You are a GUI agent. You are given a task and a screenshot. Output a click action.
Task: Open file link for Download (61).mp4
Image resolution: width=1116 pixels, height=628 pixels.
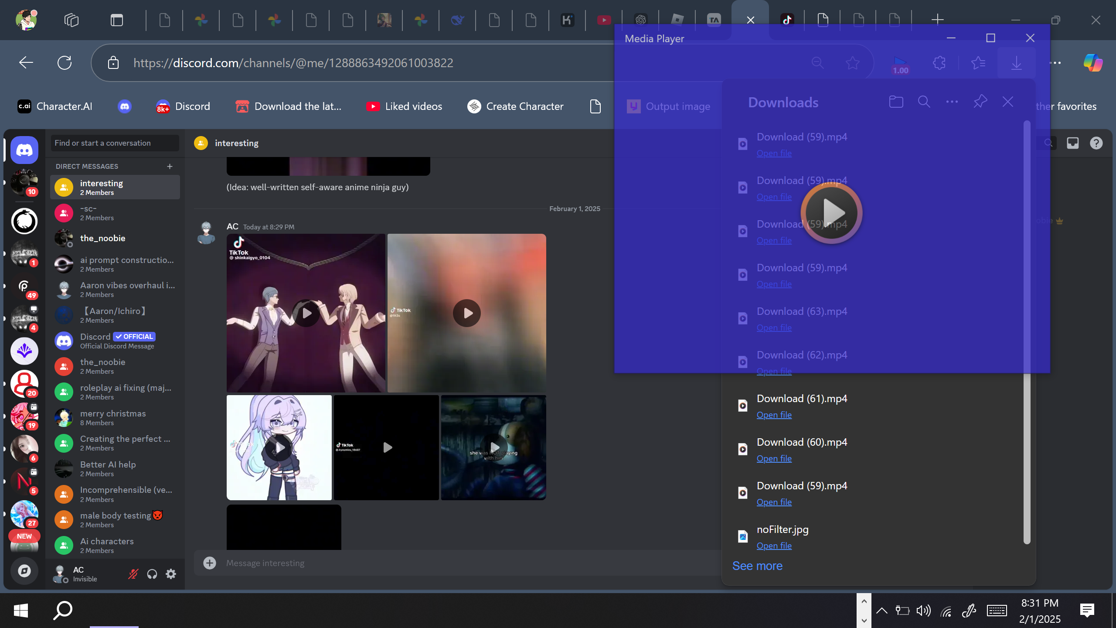774,415
